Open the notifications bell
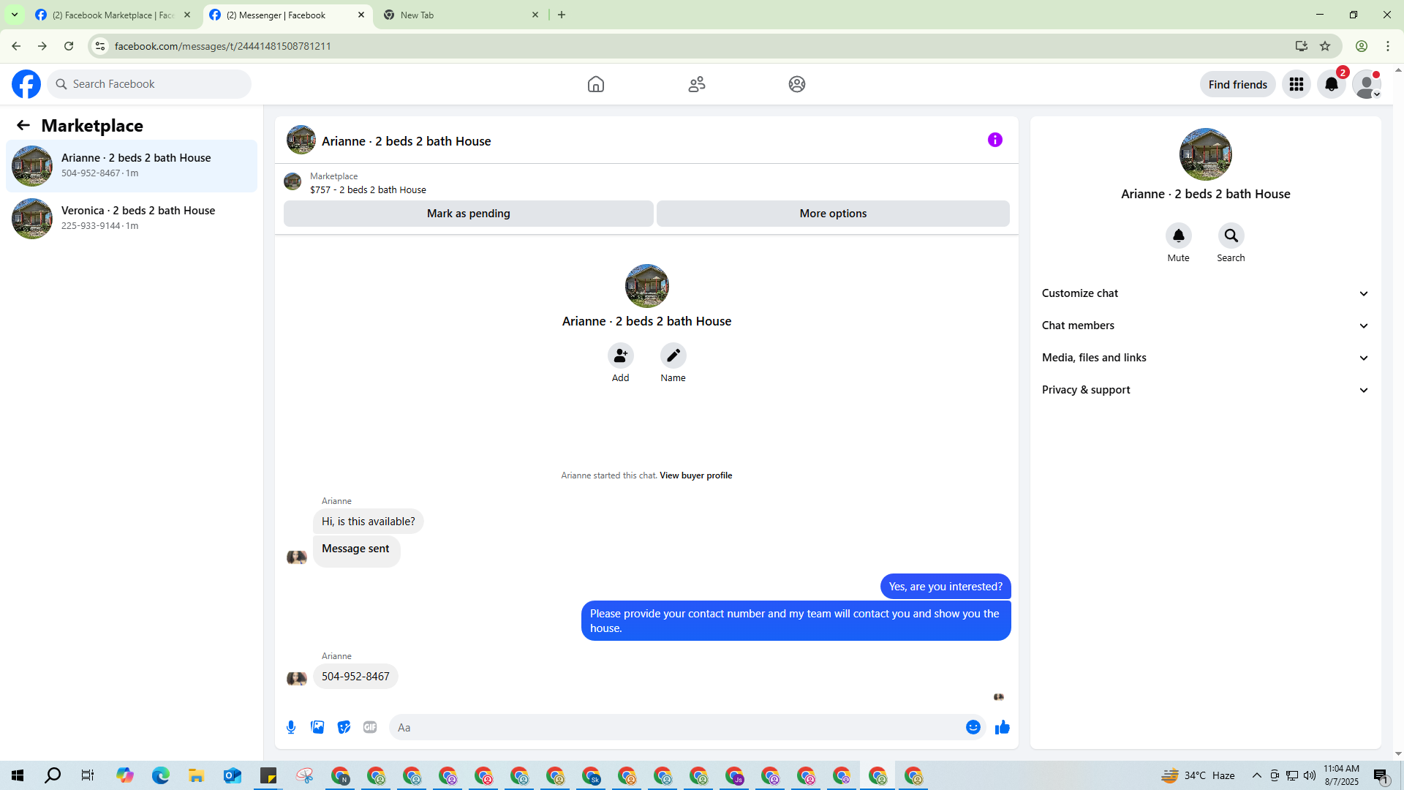 click(1332, 84)
